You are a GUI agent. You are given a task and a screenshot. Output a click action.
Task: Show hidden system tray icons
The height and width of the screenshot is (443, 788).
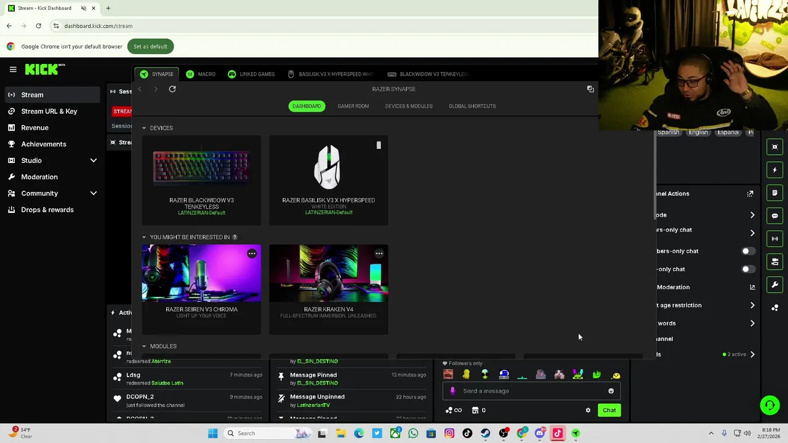(711, 433)
